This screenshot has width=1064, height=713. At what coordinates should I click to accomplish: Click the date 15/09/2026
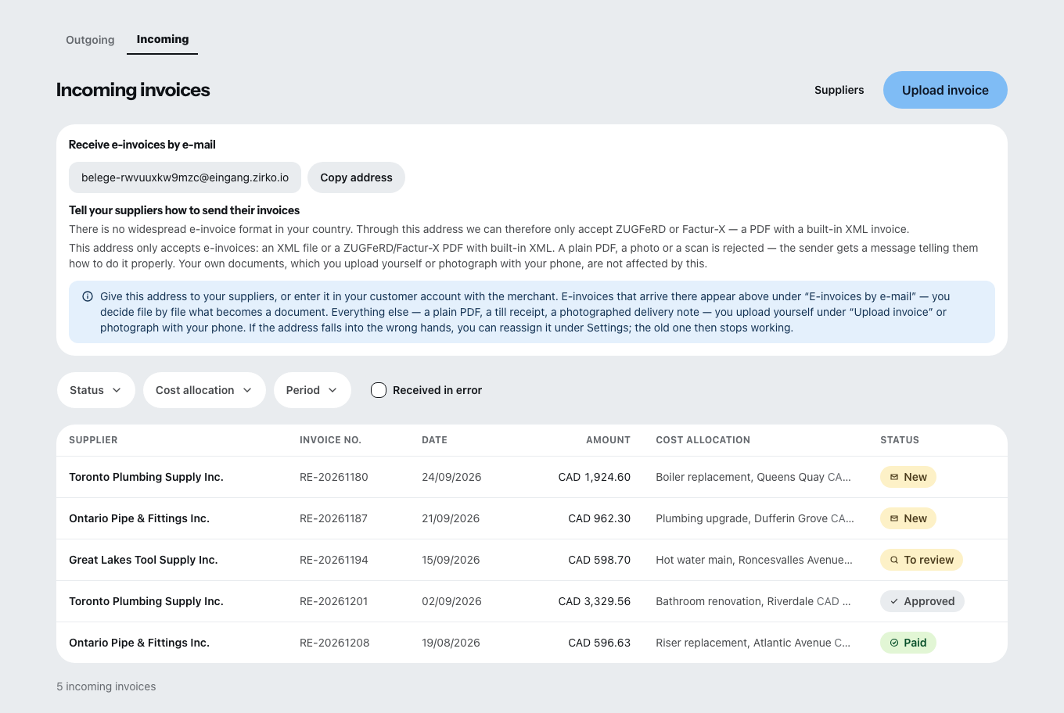pyautogui.click(x=451, y=560)
